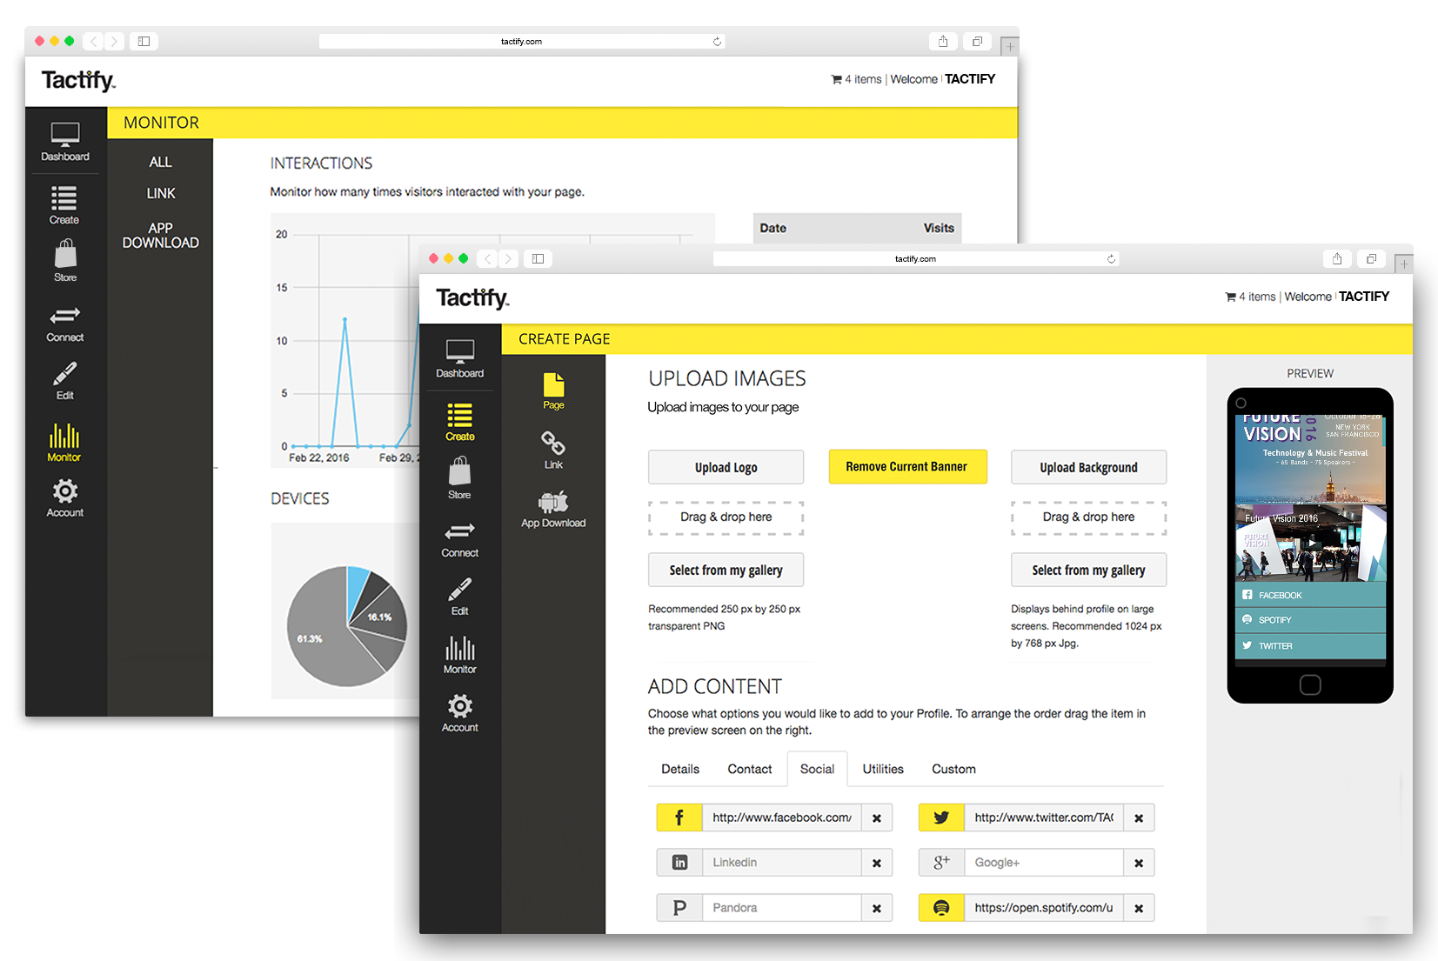Click the Tactify logo in back window
This screenshot has width=1438, height=961.
pos(78,81)
